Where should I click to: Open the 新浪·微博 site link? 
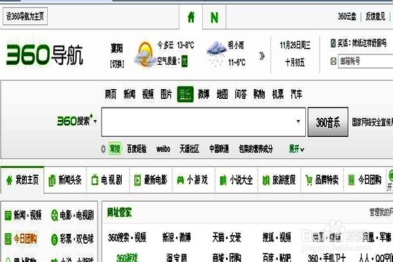pyautogui.click(x=176, y=237)
